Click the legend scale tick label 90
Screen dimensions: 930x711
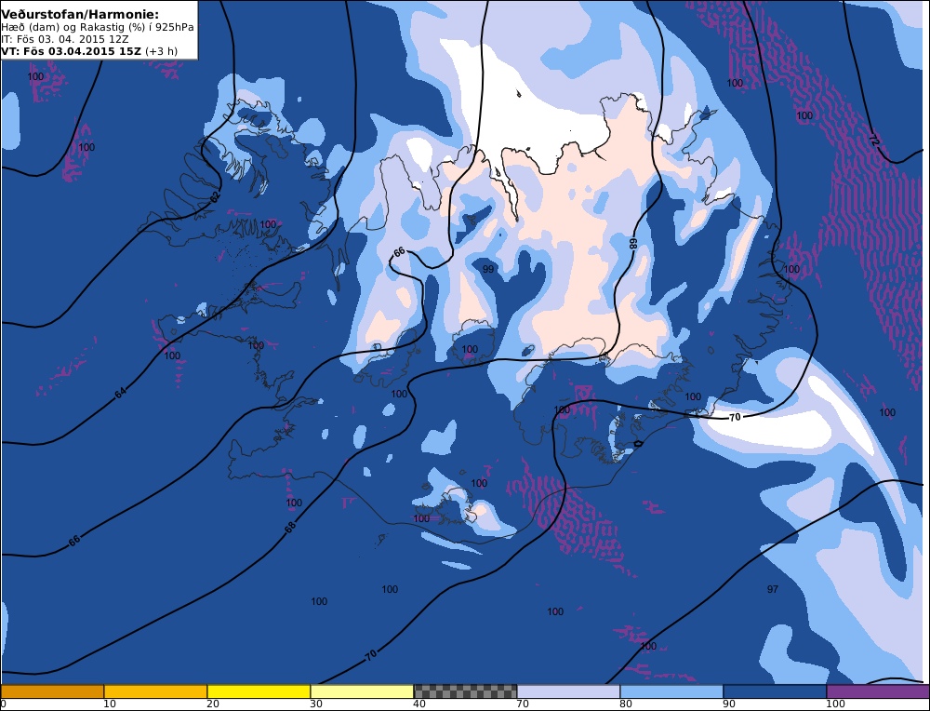[x=729, y=704]
